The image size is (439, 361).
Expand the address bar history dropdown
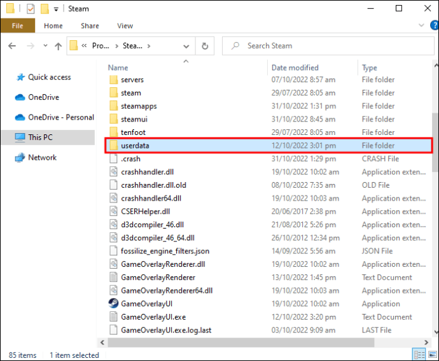186,46
